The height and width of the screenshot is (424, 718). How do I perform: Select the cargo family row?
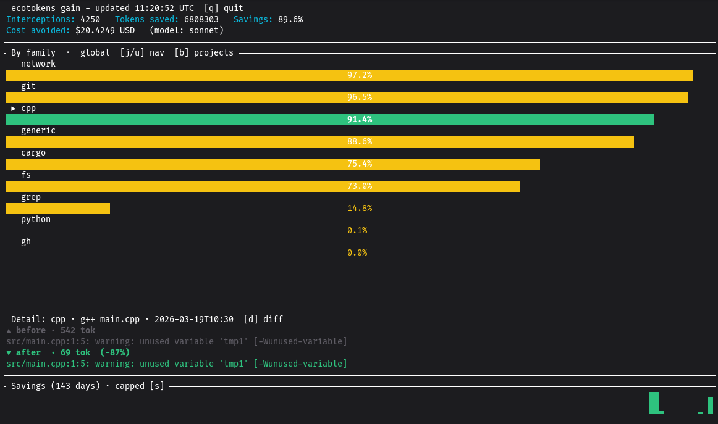tap(33, 153)
